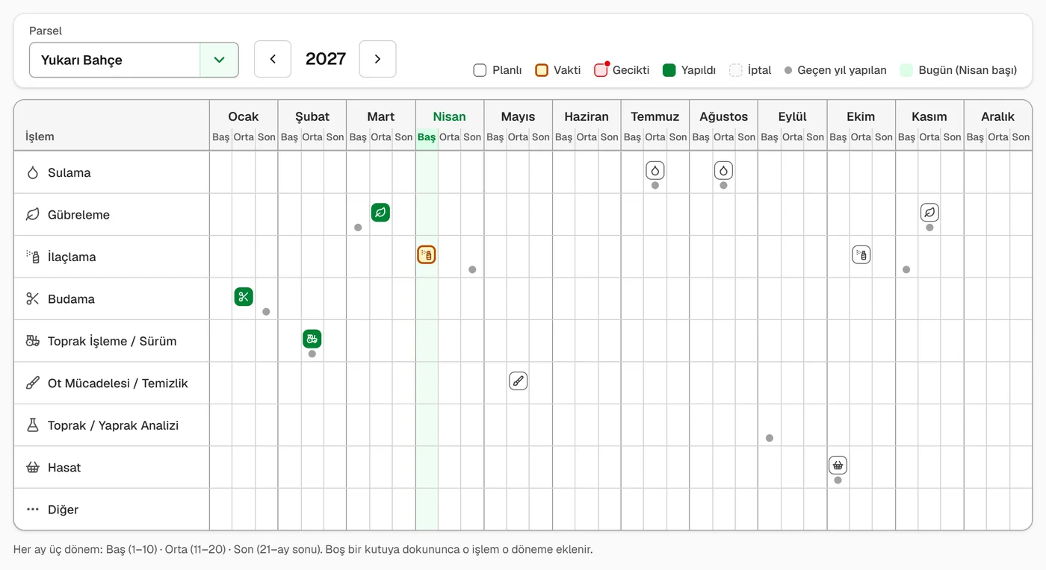
Task: Click the scissors icon beside Budama label
Action: 32,299
